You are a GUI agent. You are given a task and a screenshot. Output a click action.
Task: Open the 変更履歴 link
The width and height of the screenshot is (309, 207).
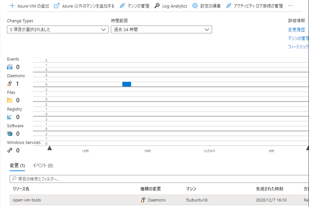(297, 30)
